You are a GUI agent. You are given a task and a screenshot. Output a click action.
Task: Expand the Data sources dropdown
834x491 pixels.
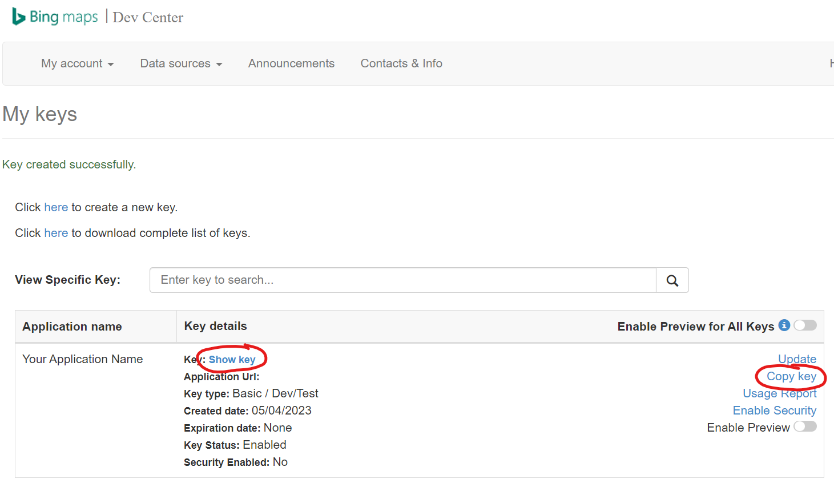click(x=181, y=63)
